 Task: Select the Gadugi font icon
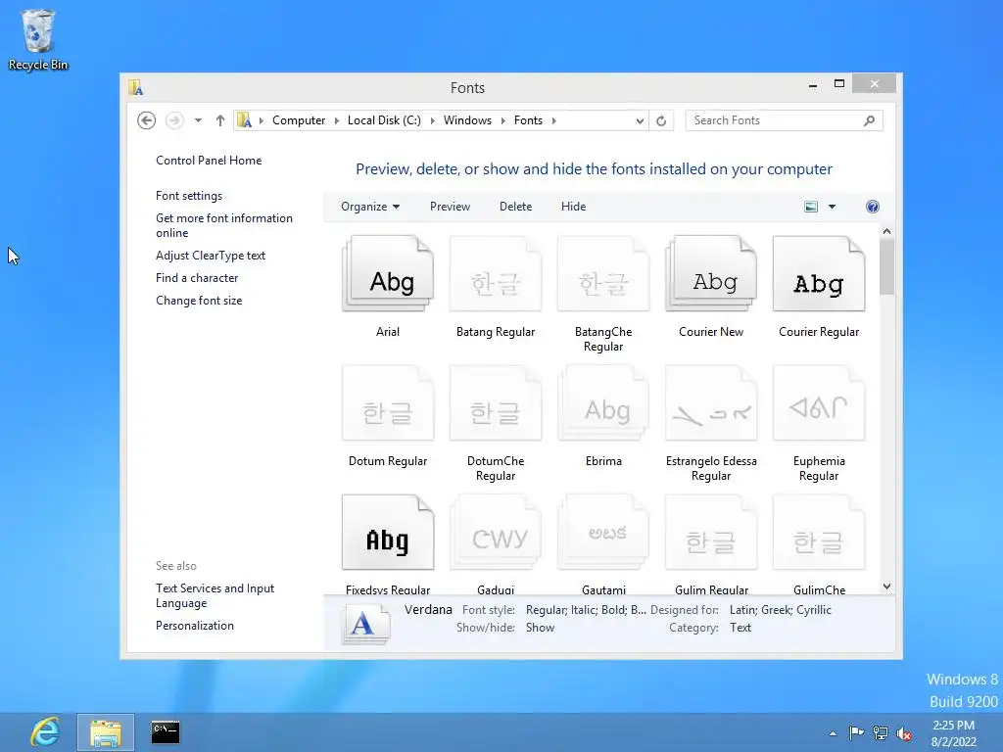(496, 532)
